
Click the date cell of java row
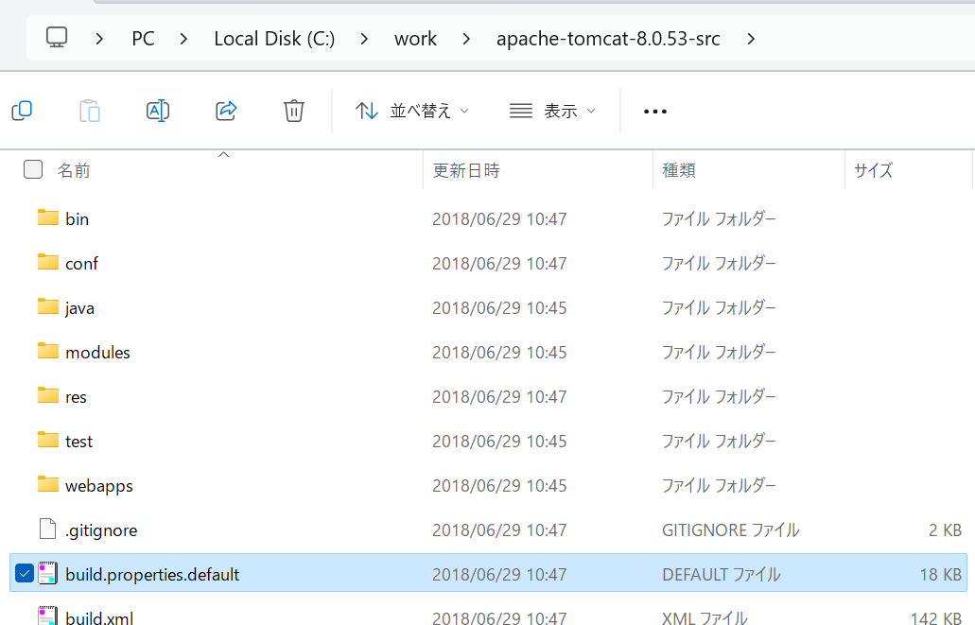click(499, 308)
